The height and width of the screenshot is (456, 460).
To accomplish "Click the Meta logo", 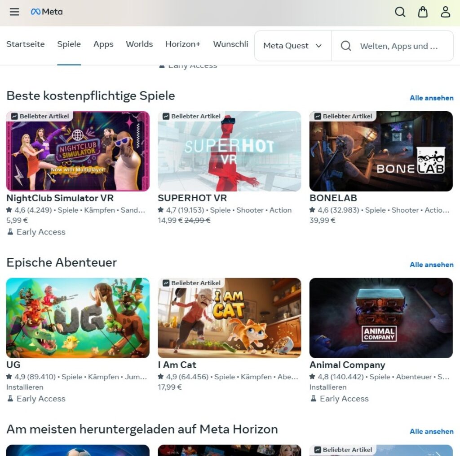I will click(47, 12).
